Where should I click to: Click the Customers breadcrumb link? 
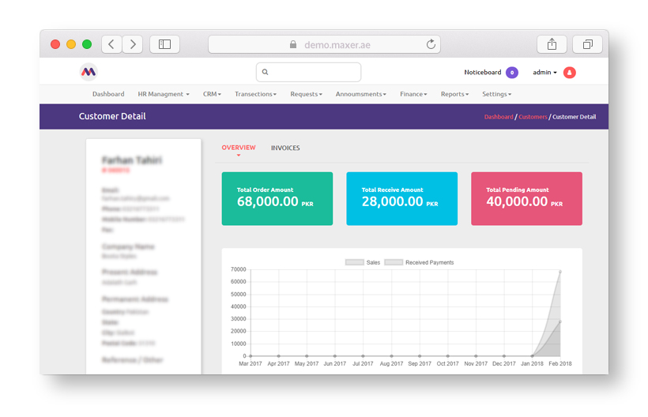pyautogui.click(x=533, y=117)
